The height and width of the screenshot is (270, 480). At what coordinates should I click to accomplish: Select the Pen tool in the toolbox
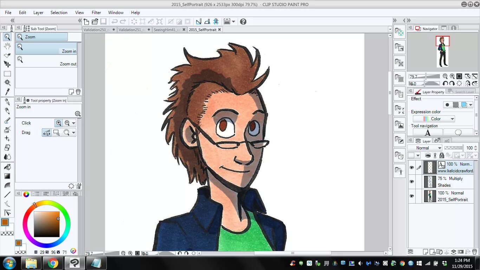7,102
